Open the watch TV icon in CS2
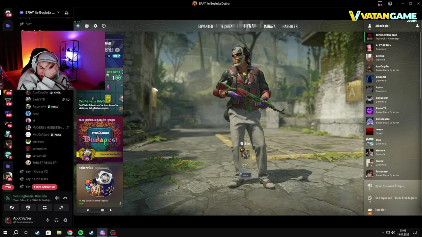422x237 pixels. coord(86,26)
